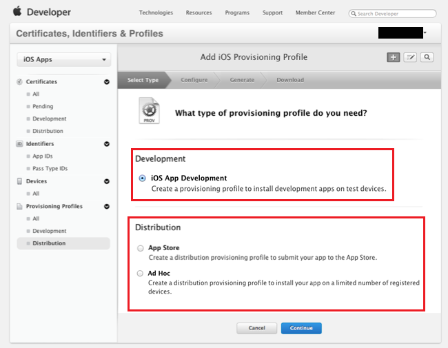The width and height of the screenshot is (448, 348).
Task: Click the plus add profile icon
Action: click(x=394, y=57)
